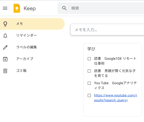Select the メモ sidebar item

click(32, 24)
